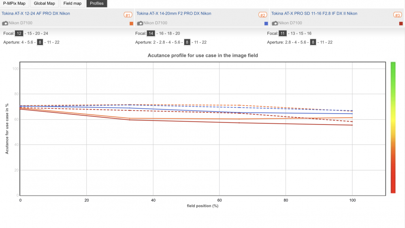Select focal 12 for lens #1
The width and height of the screenshot is (405, 228).
coord(19,33)
